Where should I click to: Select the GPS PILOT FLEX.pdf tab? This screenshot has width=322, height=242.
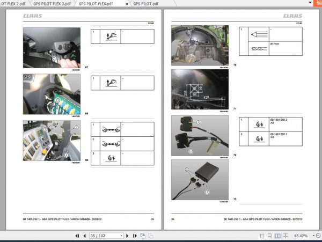point(96,4)
